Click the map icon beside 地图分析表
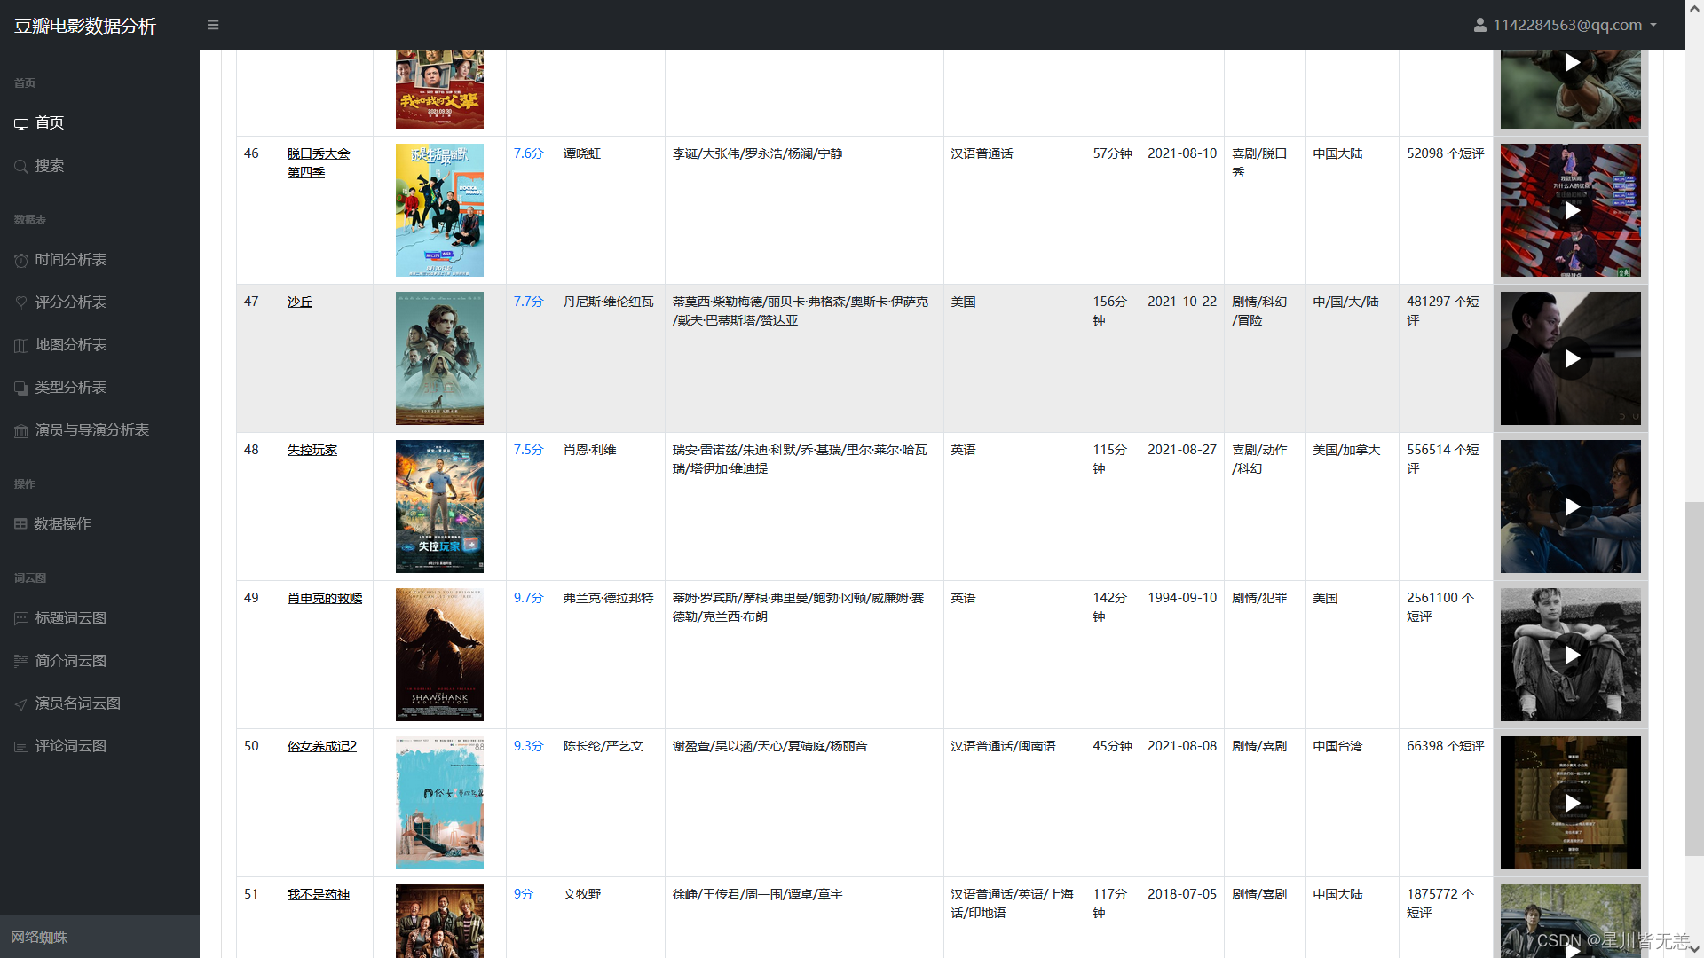1704x958 pixels. click(x=21, y=345)
